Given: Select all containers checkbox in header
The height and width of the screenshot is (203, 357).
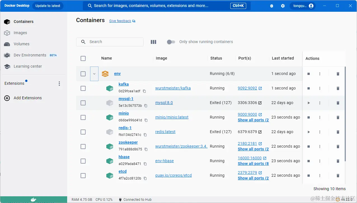Looking at the screenshot, I should click(83, 58).
